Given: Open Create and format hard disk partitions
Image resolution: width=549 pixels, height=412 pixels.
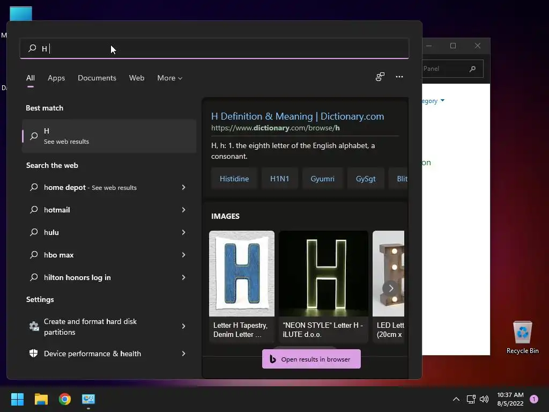Looking at the screenshot, I should click(x=90, y=327).
